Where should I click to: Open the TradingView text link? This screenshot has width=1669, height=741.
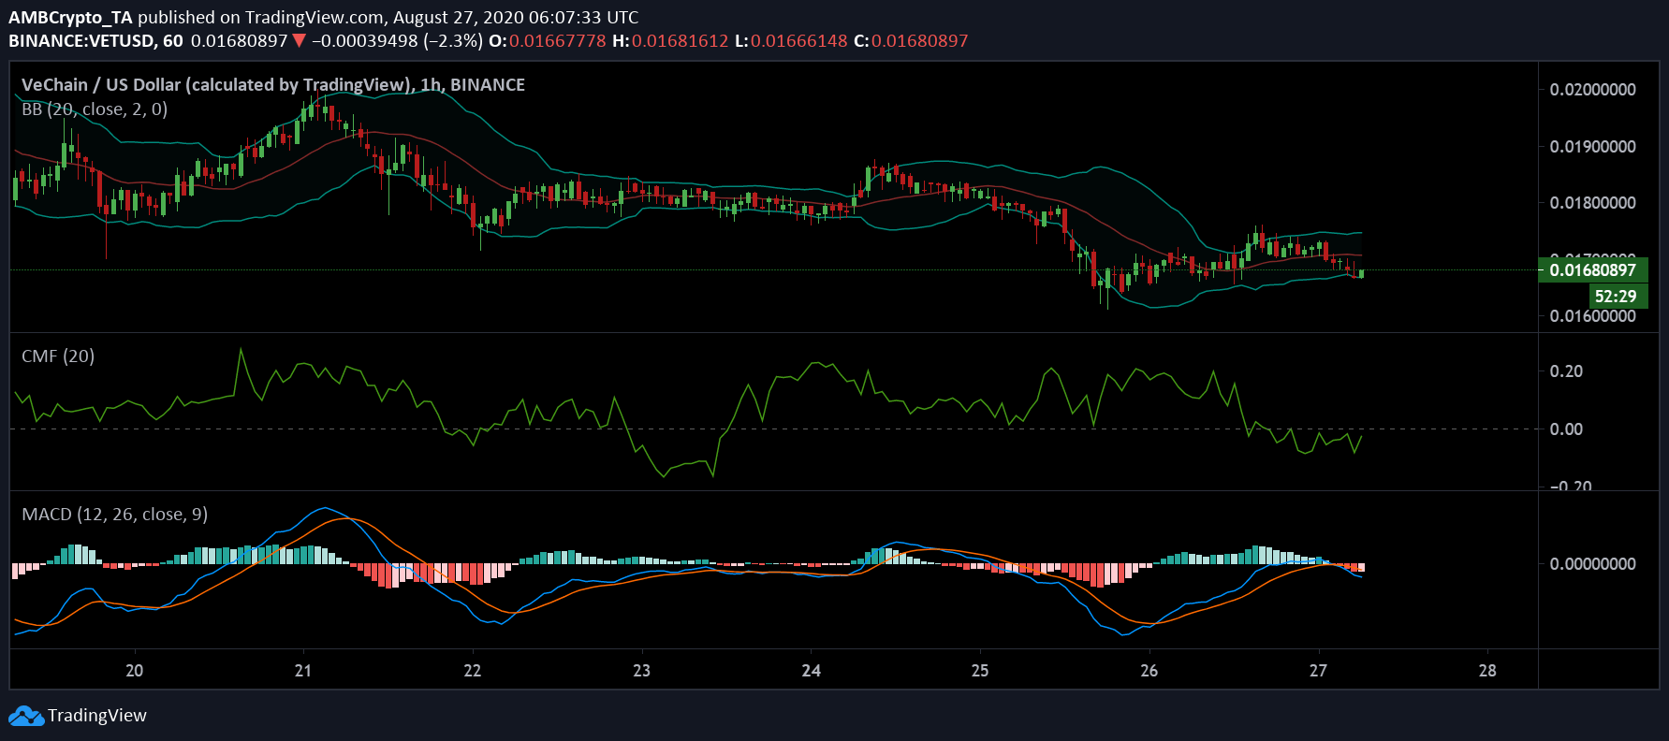pyautogui.click(x=97, y=716)
